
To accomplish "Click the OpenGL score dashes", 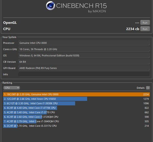I will pos(137,23).
